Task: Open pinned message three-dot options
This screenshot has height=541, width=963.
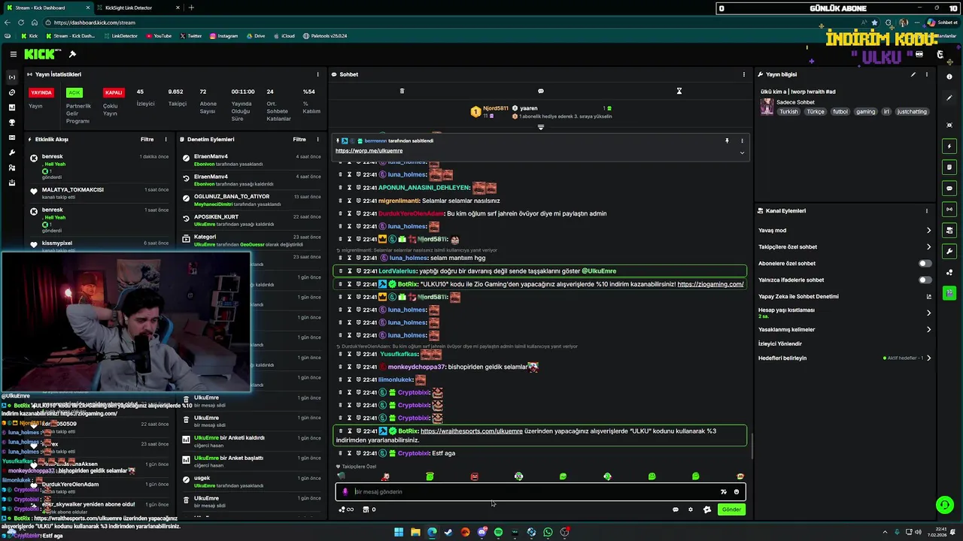Action: point(742,141)
